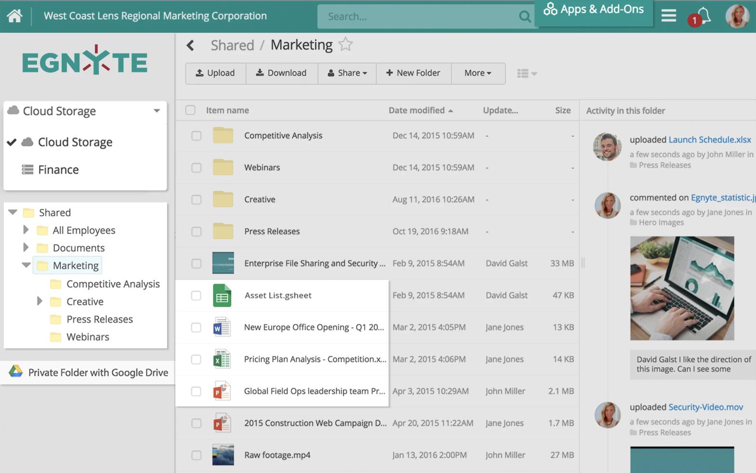Toggle the select-all checkbox in header
Screen dimensions: 756x473
tap(191, 110)
